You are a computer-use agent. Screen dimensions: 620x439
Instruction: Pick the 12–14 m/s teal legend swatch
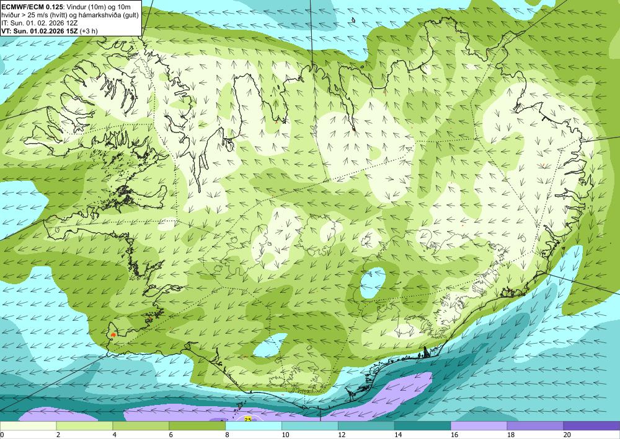pyautogui.click(x=366, y=426)
